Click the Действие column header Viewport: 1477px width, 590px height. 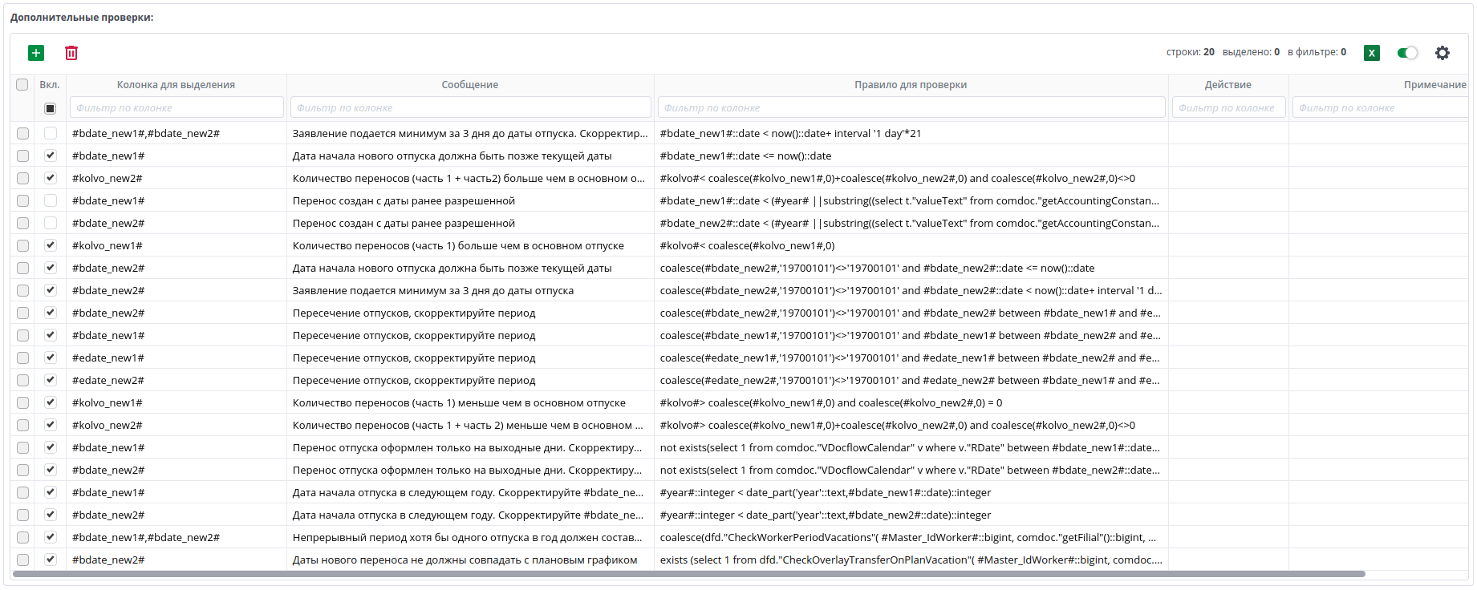coord(1227,85)
